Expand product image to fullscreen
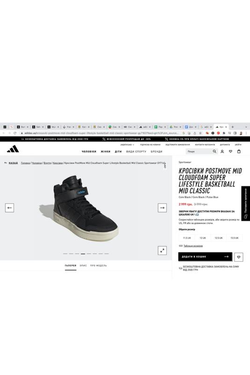 162,250
